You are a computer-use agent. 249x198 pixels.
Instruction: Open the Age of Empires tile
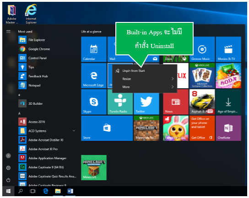[228, 102]
